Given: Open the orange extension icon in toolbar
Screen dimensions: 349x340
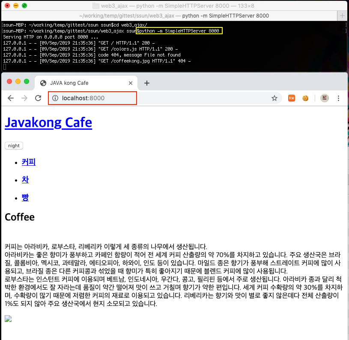Looking at the screenshot, I should tap(292, 98).
